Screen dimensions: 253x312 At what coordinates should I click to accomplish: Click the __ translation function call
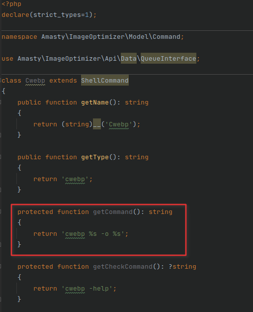(x=97, y=124)
